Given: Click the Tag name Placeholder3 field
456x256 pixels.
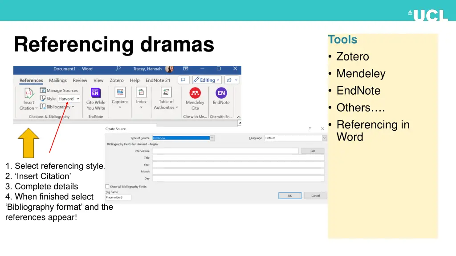Looking at the screenshot, I should pos(118,197).
